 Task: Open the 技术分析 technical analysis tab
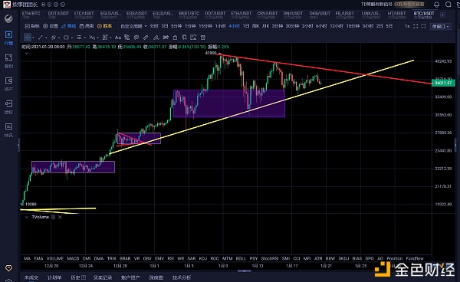point(182,277)
